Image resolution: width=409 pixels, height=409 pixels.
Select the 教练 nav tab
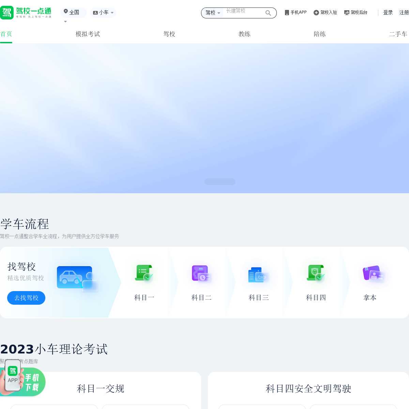[245, 34]
